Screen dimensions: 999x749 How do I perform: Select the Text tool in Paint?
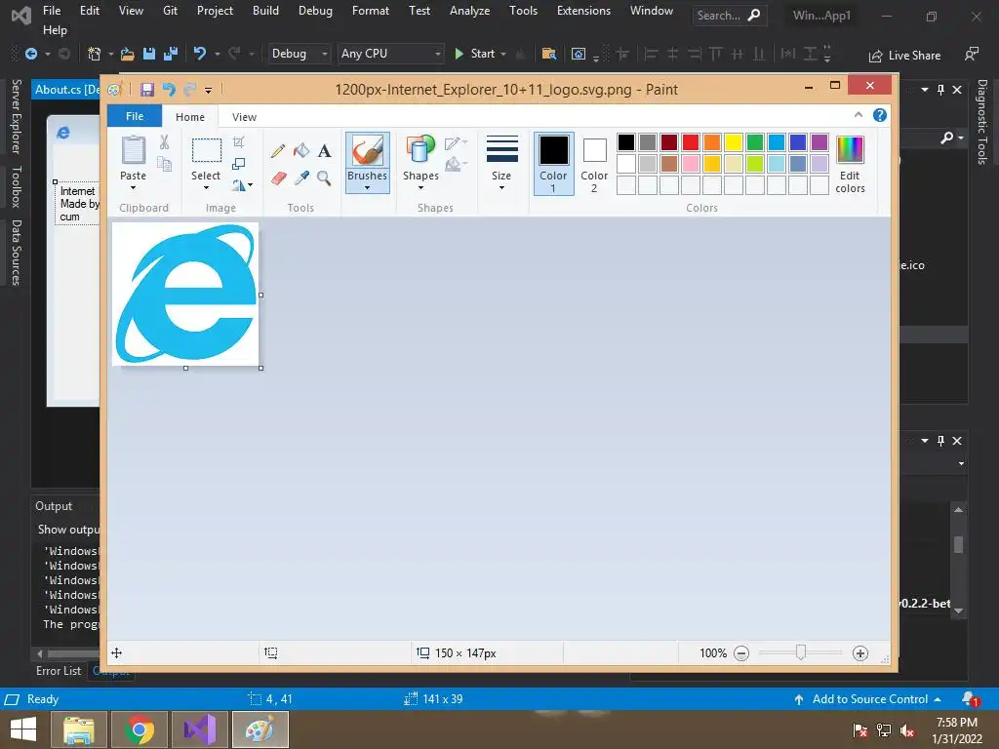pyautogui.click(x=324, y=151)
